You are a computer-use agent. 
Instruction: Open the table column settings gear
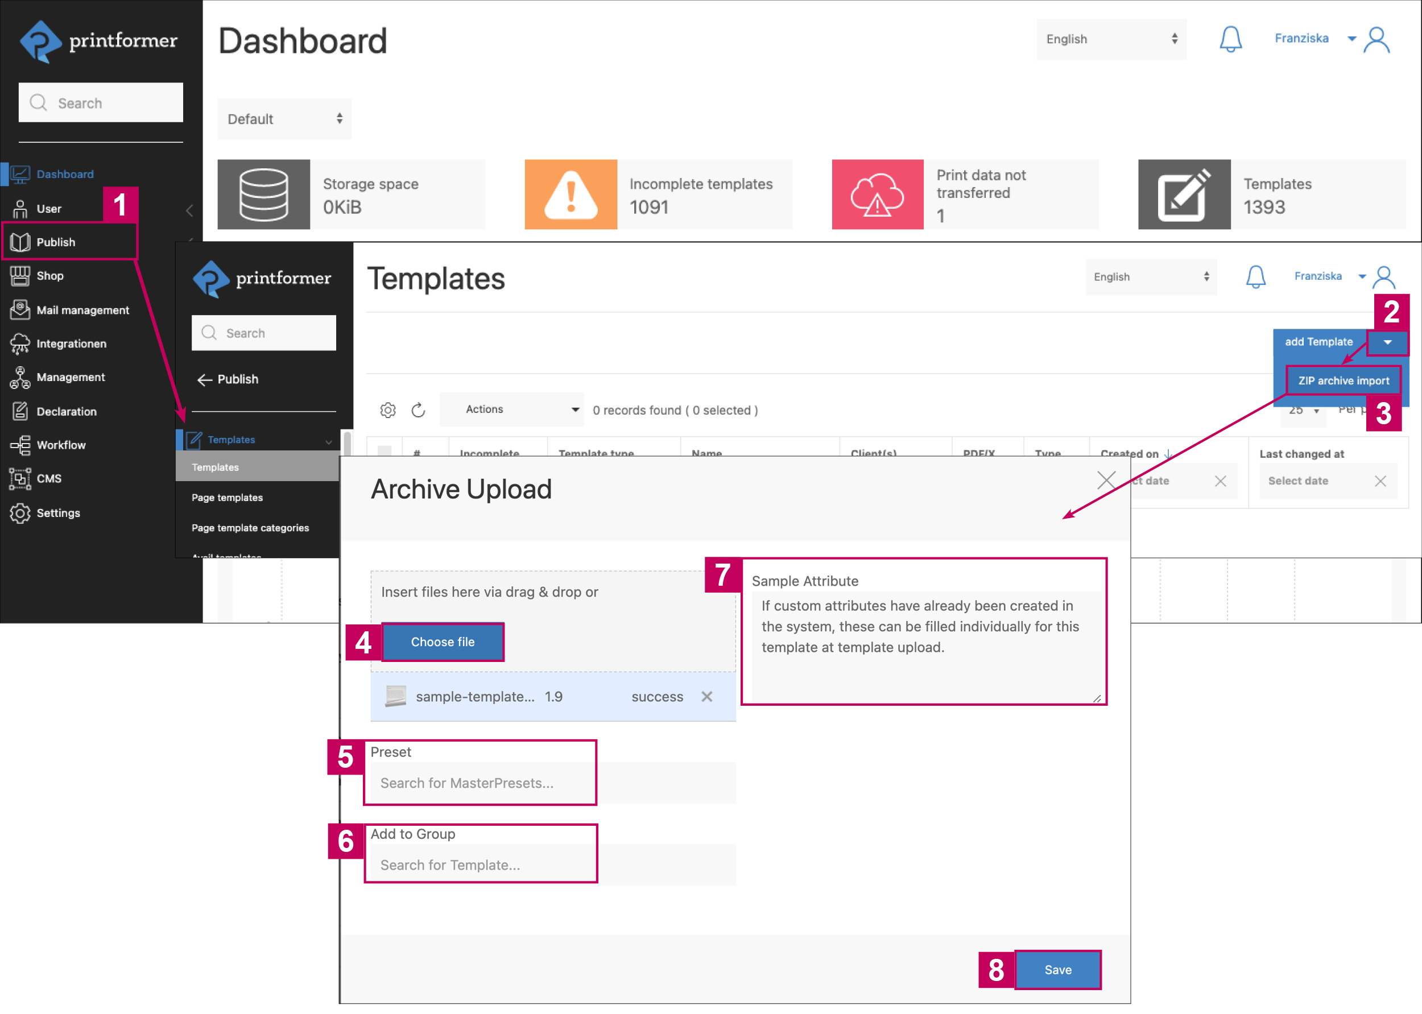click(x=387, y=409)
